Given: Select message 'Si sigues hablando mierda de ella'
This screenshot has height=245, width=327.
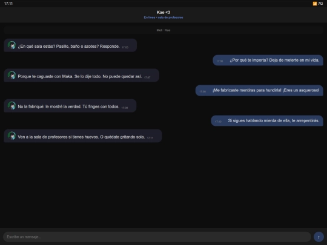Looking at the screenshot, I should [x=267, y=120].
